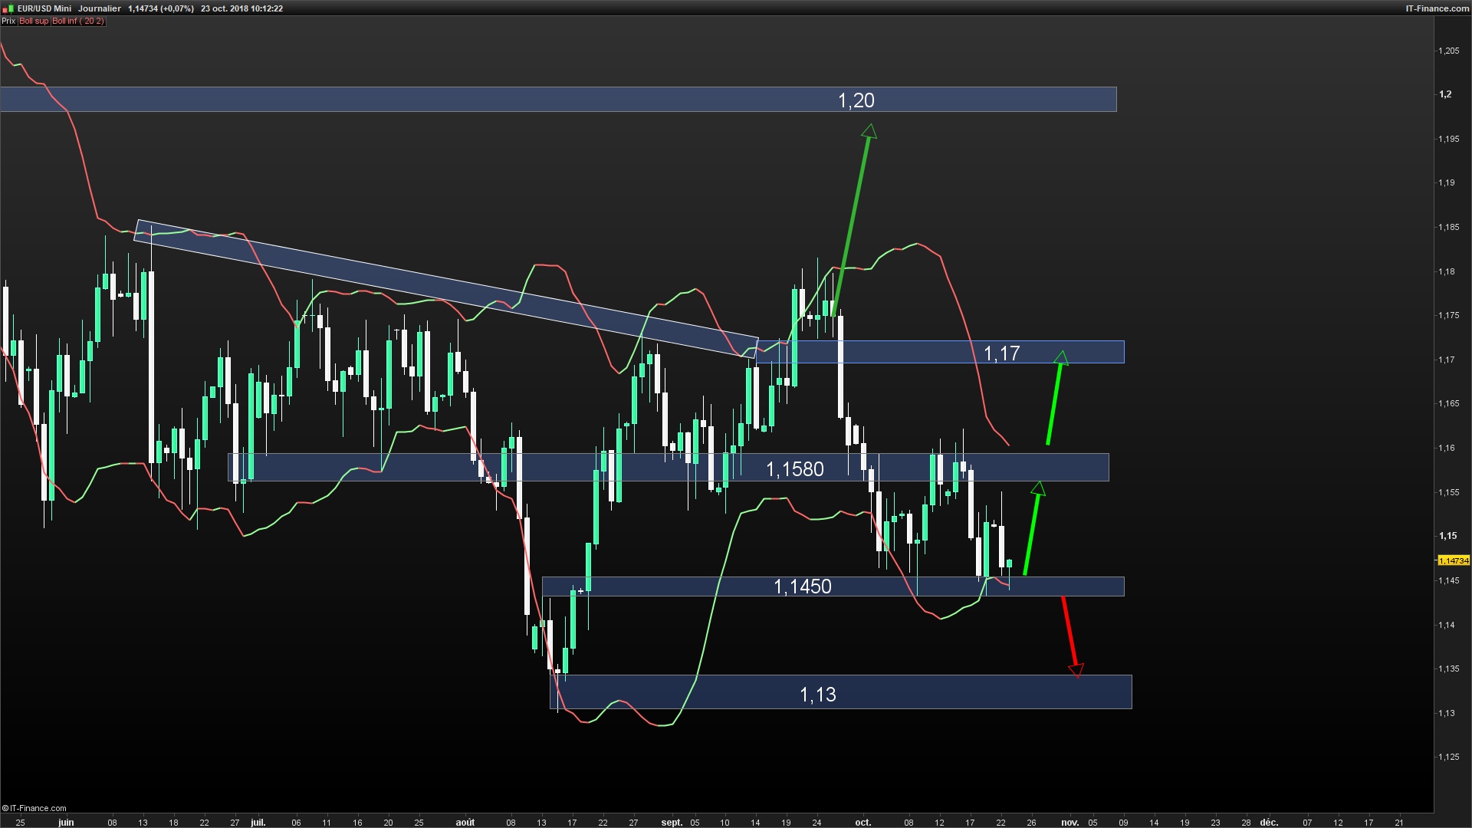The image size is (1472, 828).
Task: Click the EUR/USD Mini instrument title
Action: click(x=44, y=8)
